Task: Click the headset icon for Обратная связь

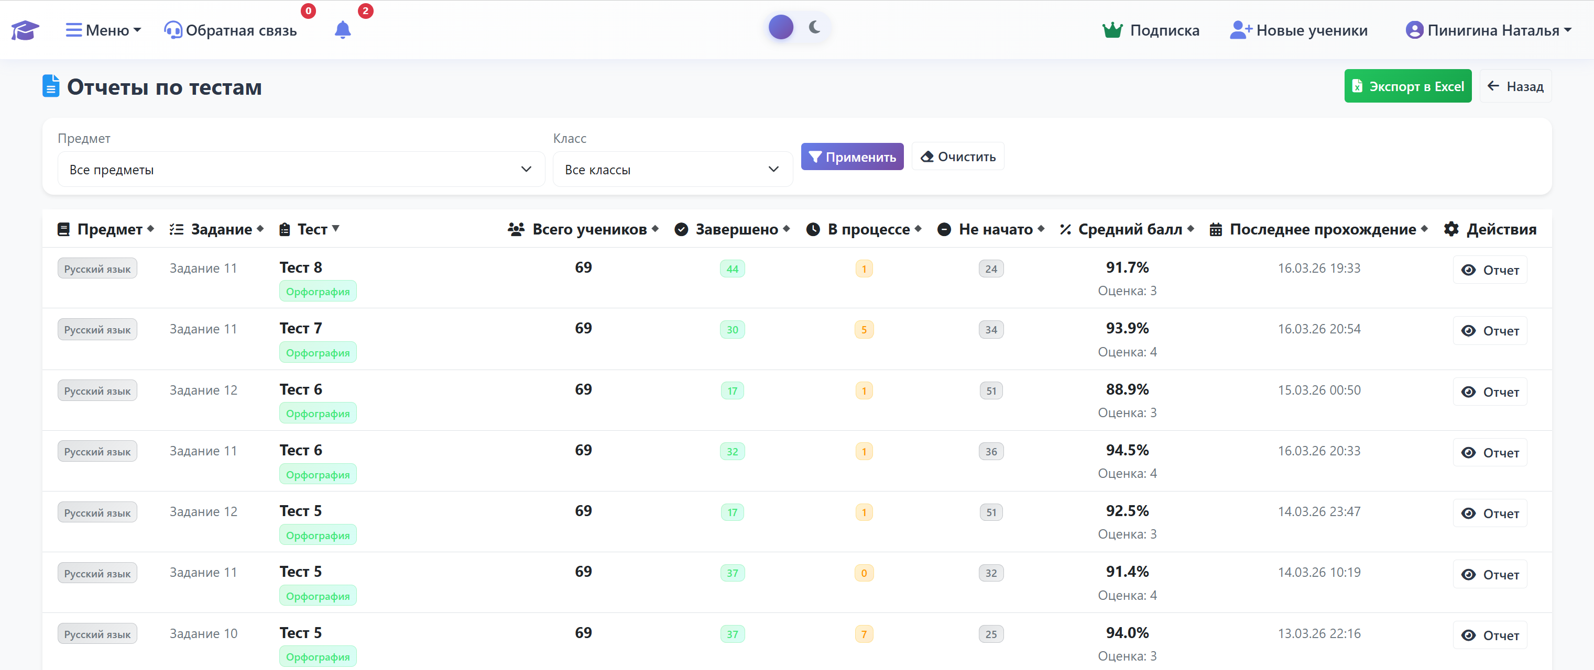Action: 172,30
